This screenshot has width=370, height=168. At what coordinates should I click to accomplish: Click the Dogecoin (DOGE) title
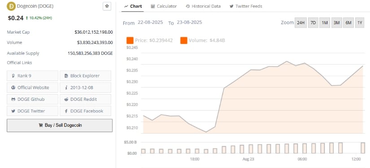(35, 6)
